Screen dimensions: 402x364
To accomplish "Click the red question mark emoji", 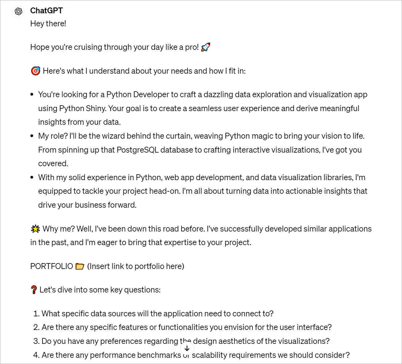I will tap(34, 289).
